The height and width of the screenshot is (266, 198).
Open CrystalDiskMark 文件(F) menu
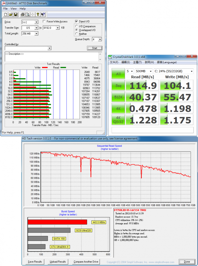114,62
